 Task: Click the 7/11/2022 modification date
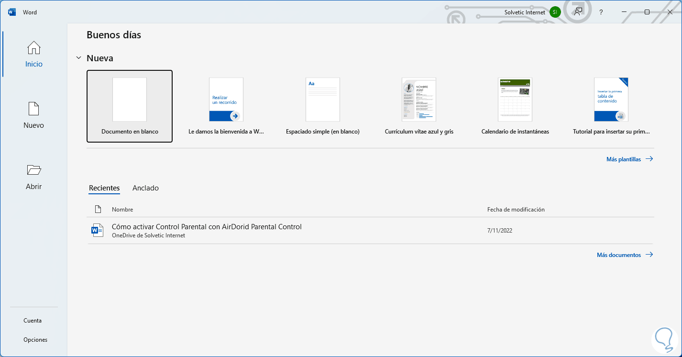[x=500, y=231]
